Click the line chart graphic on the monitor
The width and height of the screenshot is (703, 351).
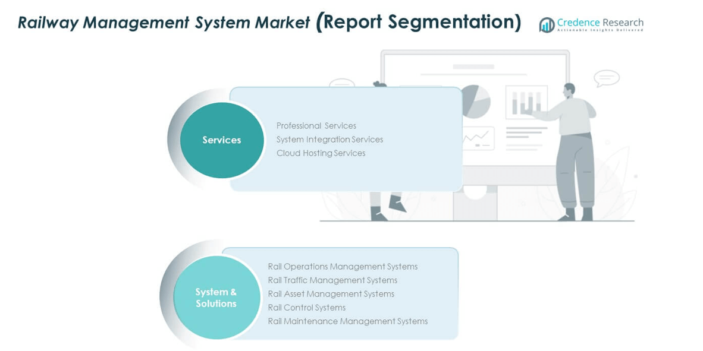pos(478,139)
